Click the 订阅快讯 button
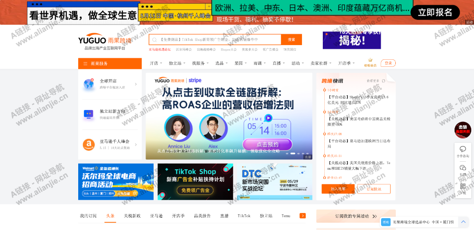This screenshot has width=474, height=230. [374, 189]
